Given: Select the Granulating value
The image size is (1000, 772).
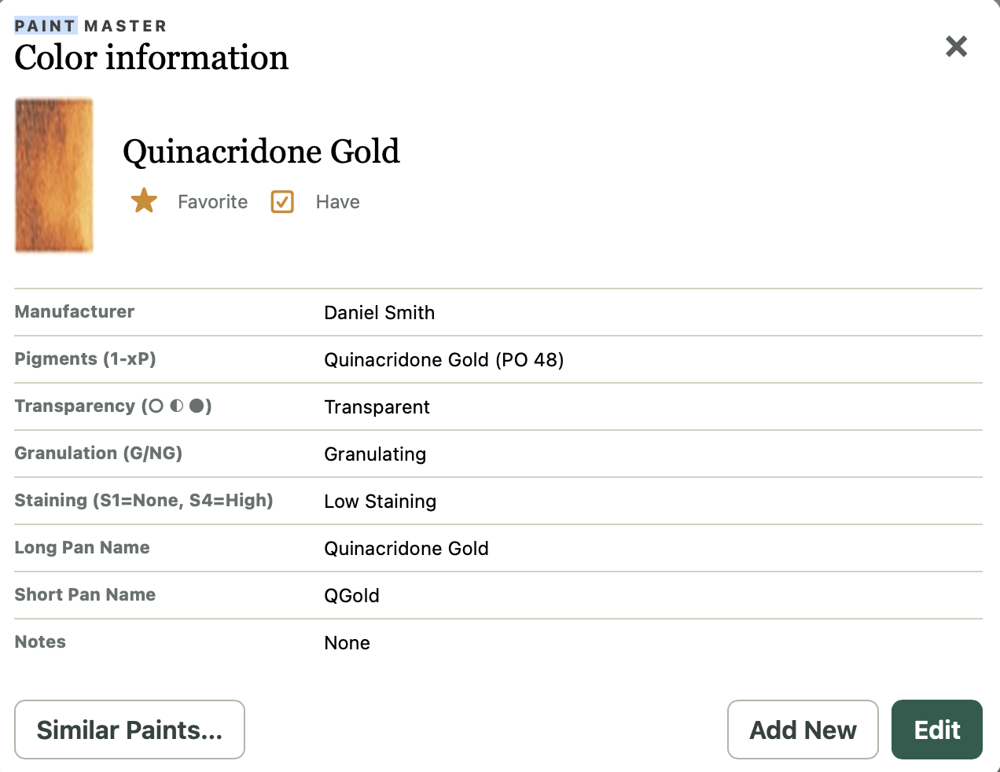Looking at the screenshot, I should tap(376, 454).
